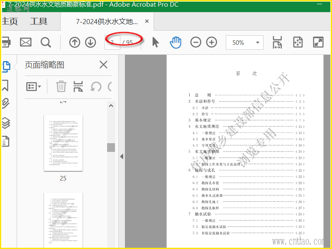Click the 目次 heading on the page
The height and width of the screenshot is (249, 332).
(x=247, y=73)
